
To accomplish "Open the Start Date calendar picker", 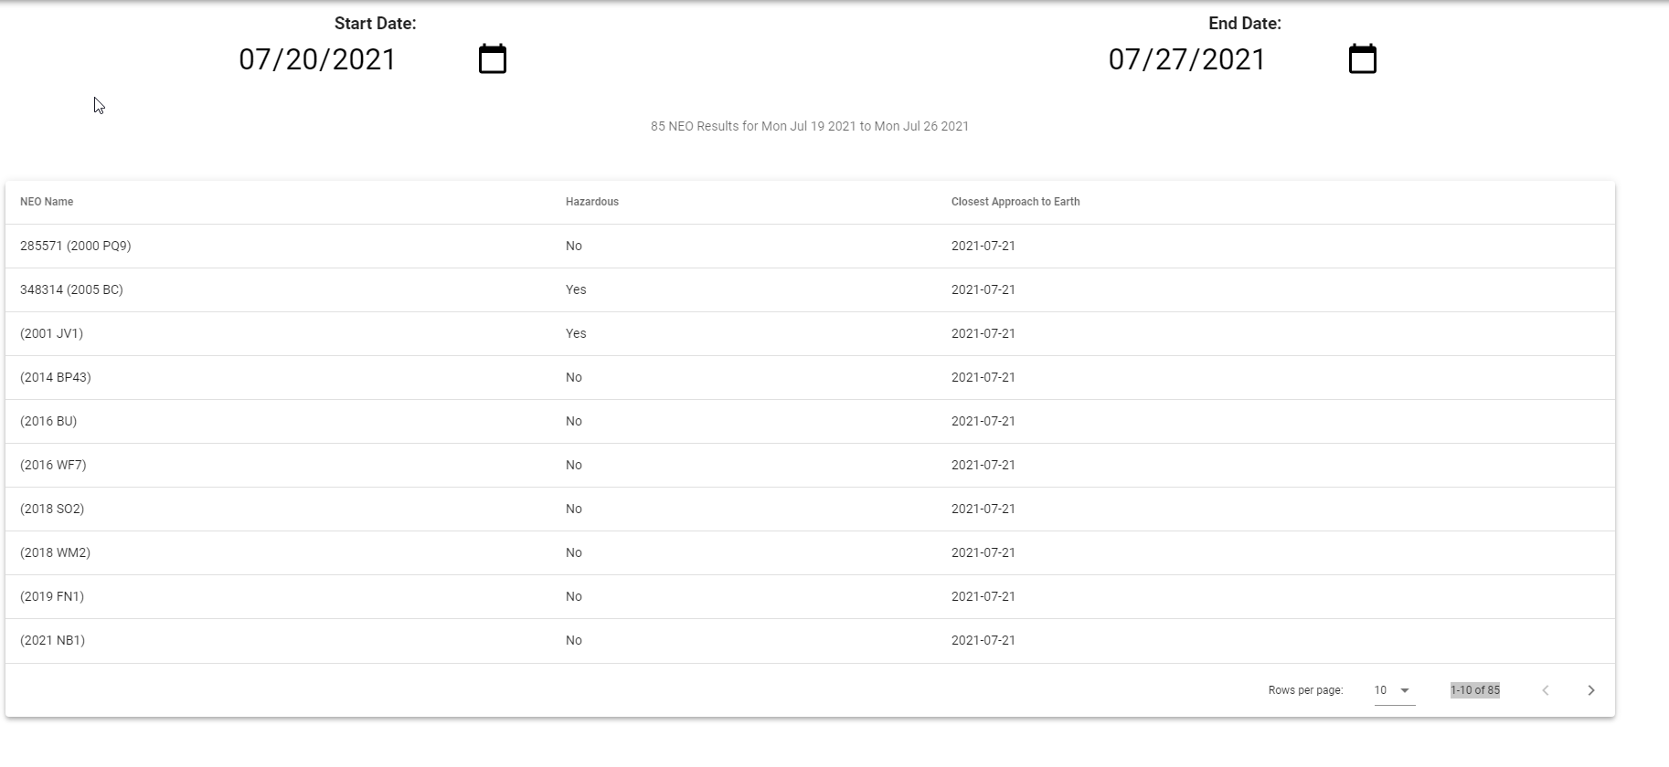I will 492,57.
